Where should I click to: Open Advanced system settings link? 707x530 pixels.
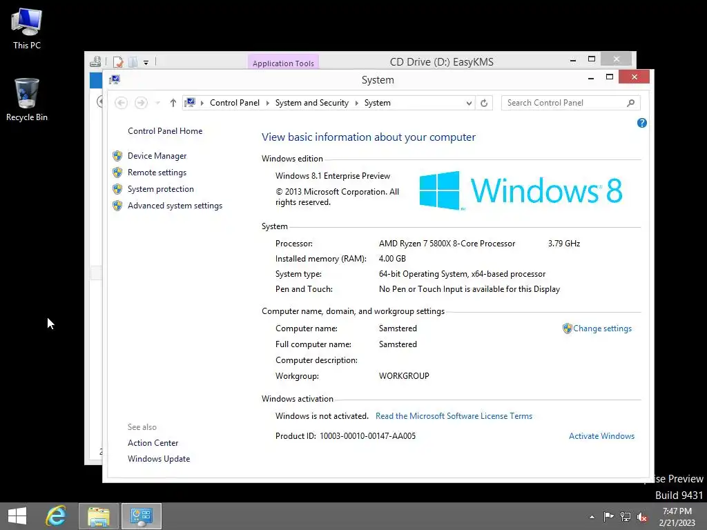click(175, 206)
